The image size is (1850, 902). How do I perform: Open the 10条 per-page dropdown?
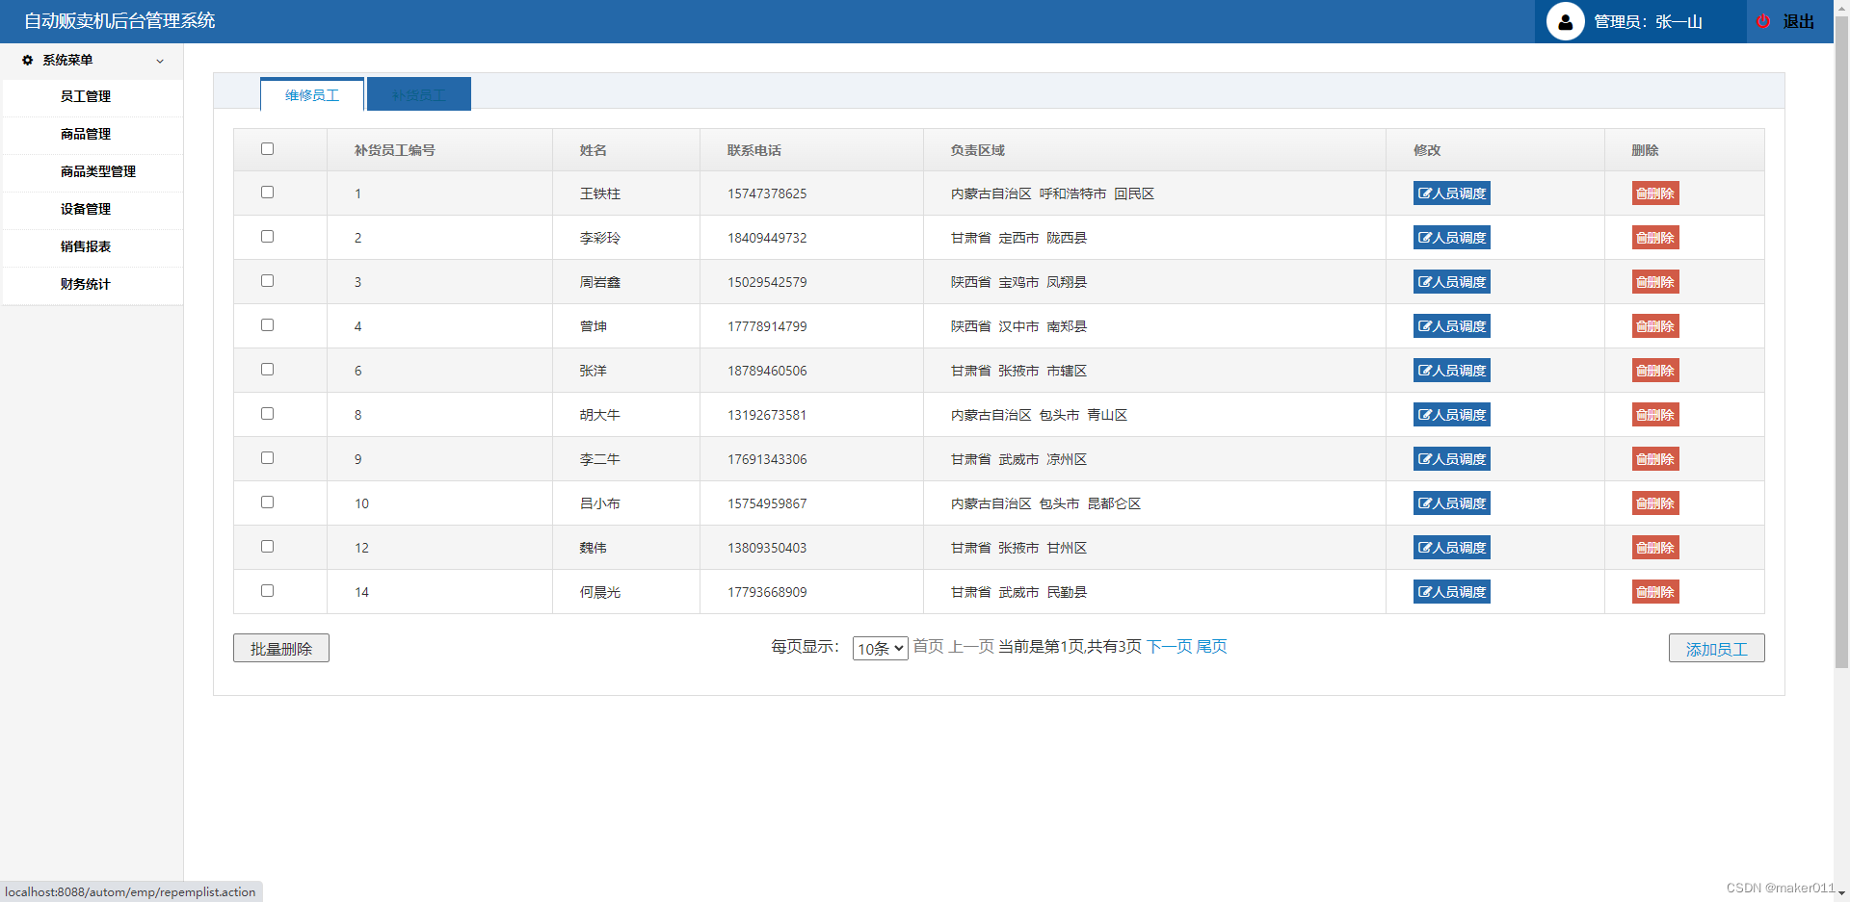click(880, 649)
